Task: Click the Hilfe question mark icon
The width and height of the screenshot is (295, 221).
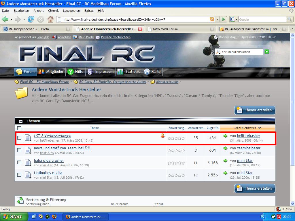Action: click(x=70, y=72)
